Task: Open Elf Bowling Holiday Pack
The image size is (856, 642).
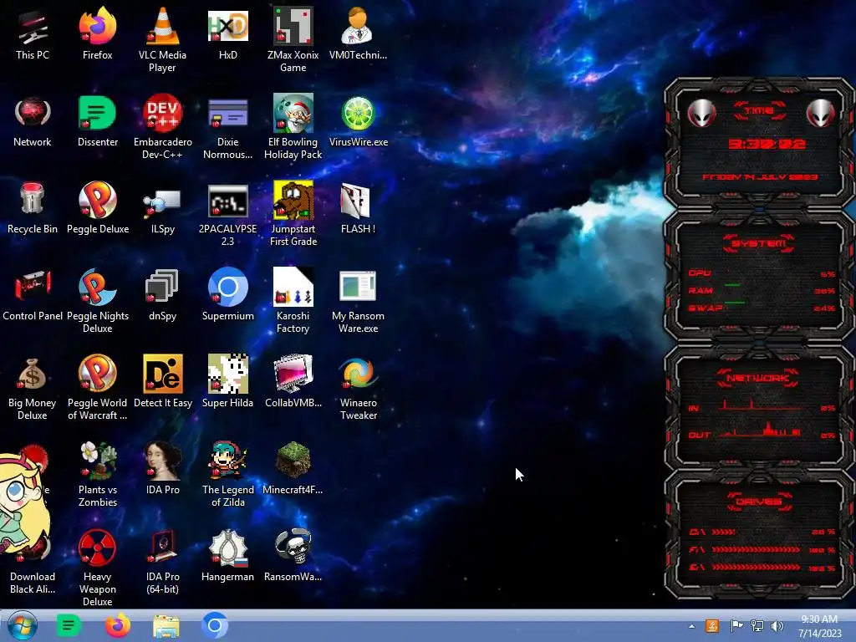Action: click(x=293, y=127)
